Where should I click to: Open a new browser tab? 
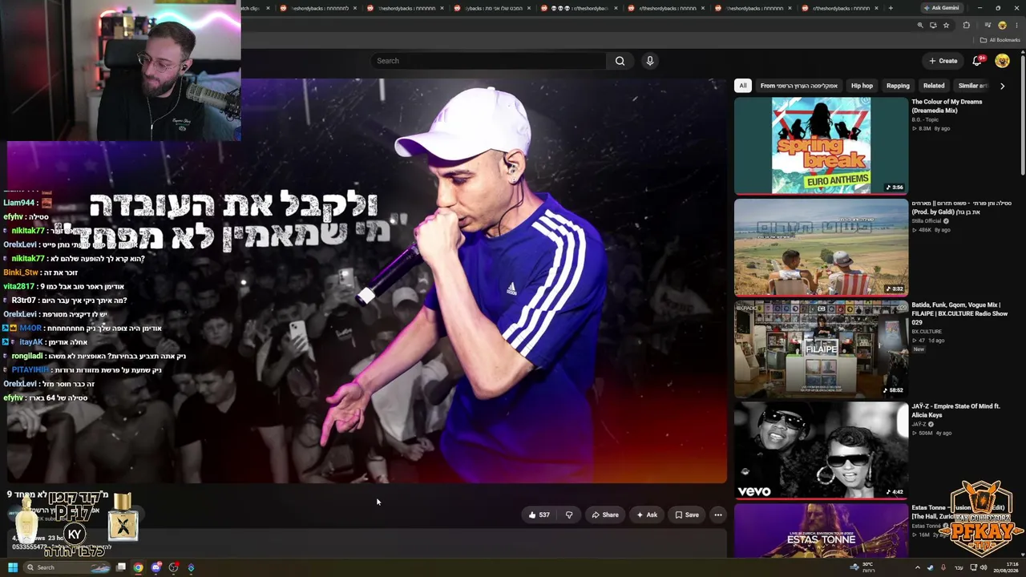tap(890, 8)
